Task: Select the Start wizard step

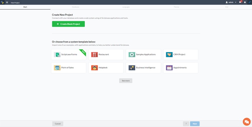Action: (25, 7)
